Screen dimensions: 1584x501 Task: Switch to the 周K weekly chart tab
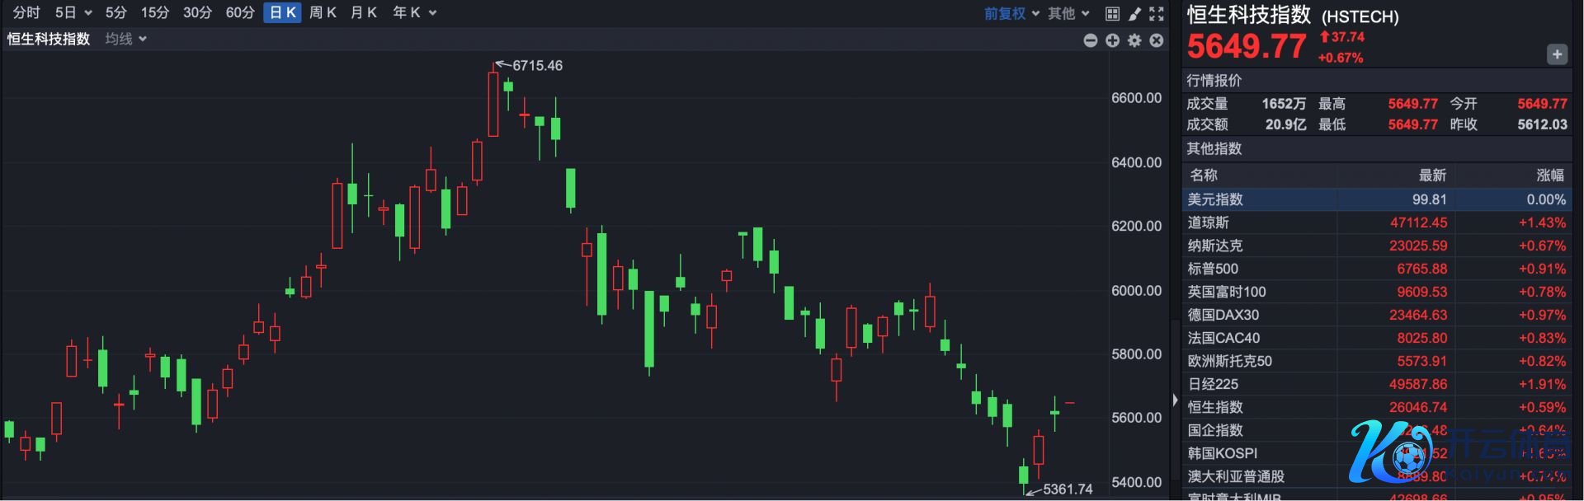[x=323, y=13]
